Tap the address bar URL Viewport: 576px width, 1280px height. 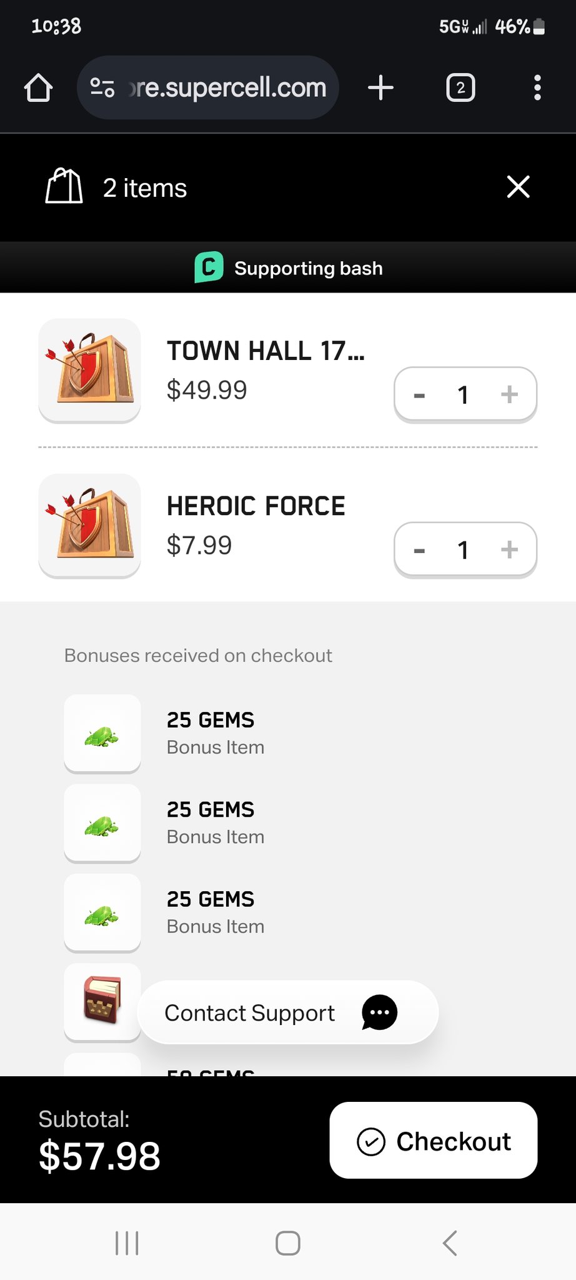point(228,88)
